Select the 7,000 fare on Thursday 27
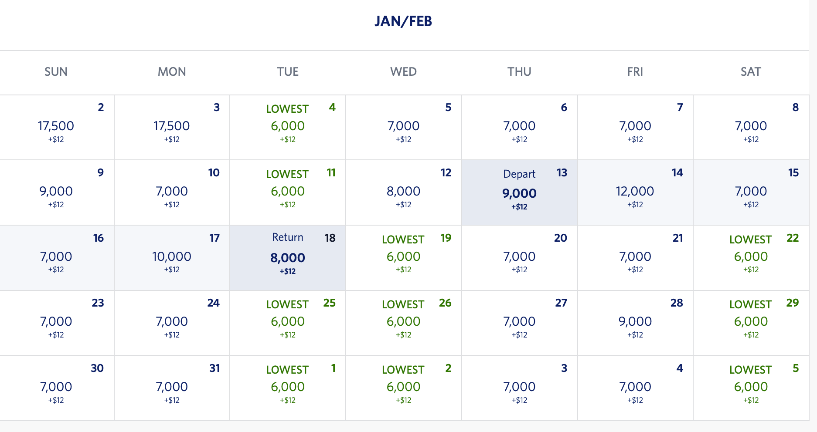This screenshot has width=817, height=432. [519, 322]
